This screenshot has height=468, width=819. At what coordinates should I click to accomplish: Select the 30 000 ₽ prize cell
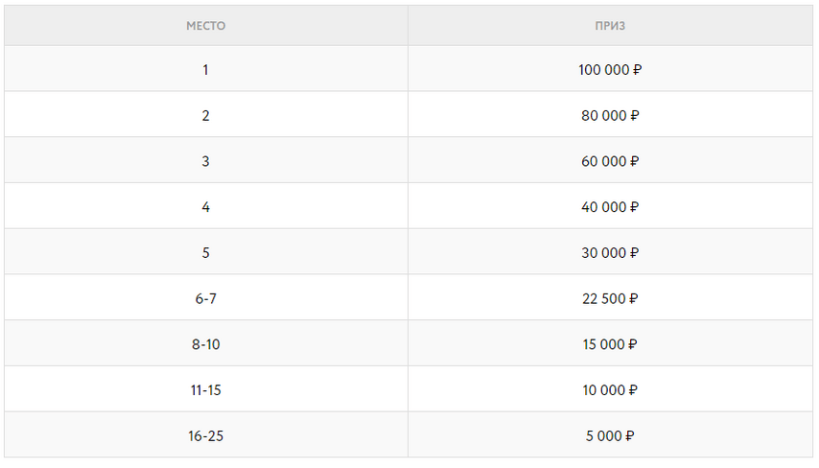[610, 252]
